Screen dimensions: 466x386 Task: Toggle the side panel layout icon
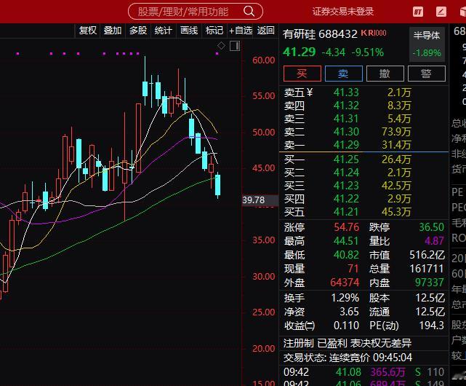coord(235,46)
